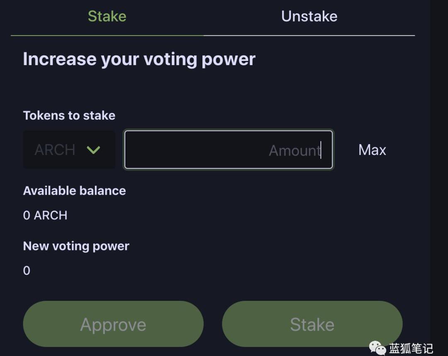Open the Unstake tab

pyautogui.click(x=309, y=17)
